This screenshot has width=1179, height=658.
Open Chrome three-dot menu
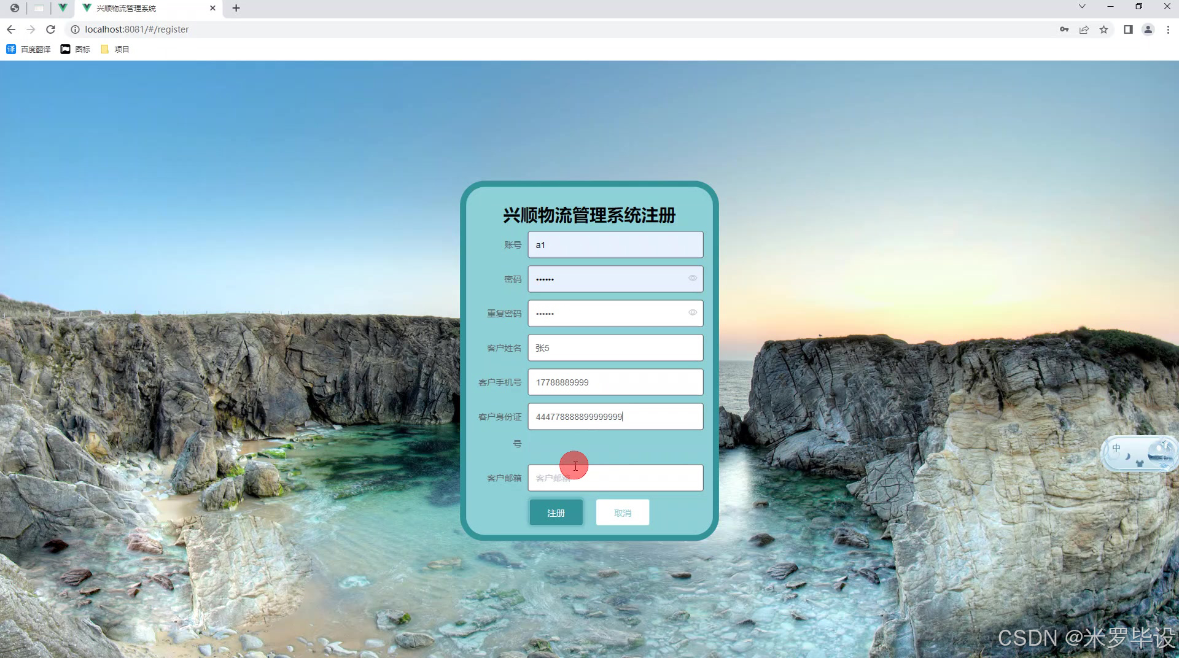coord(1168,29)
